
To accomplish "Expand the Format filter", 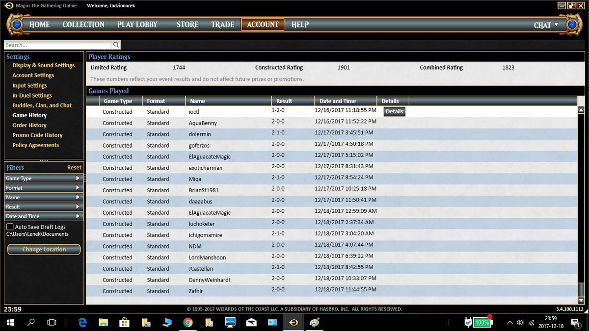I will [x=43, y=188].
